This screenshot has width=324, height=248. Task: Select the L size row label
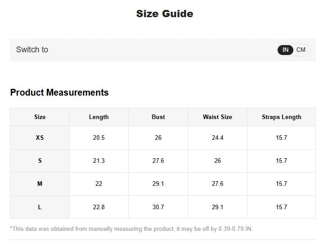coord(40,207)
